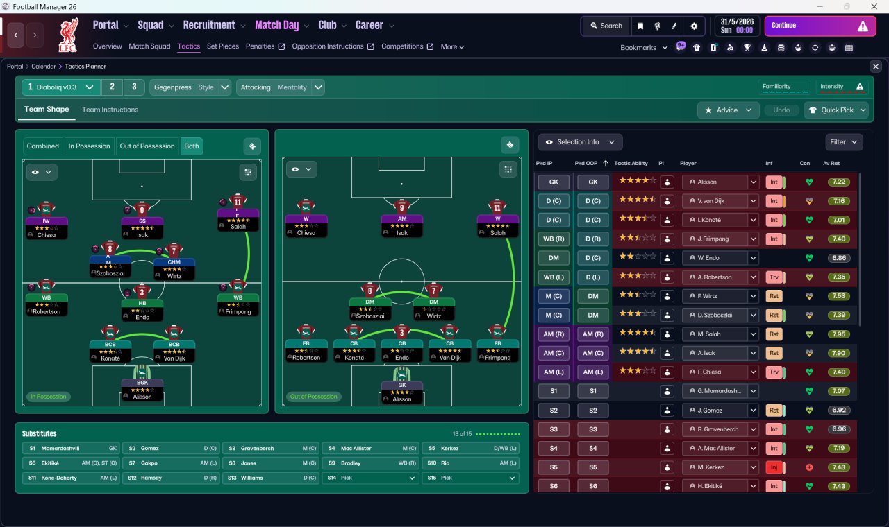Open the Gegenpress Style dropdown

(190, 87)
